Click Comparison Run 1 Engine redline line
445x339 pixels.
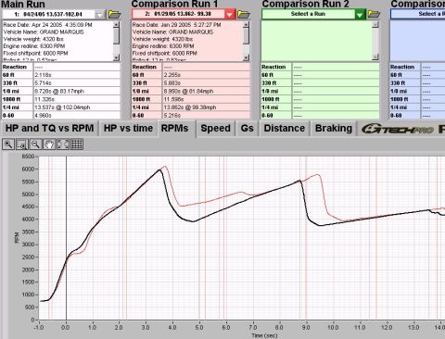point(163,46)
